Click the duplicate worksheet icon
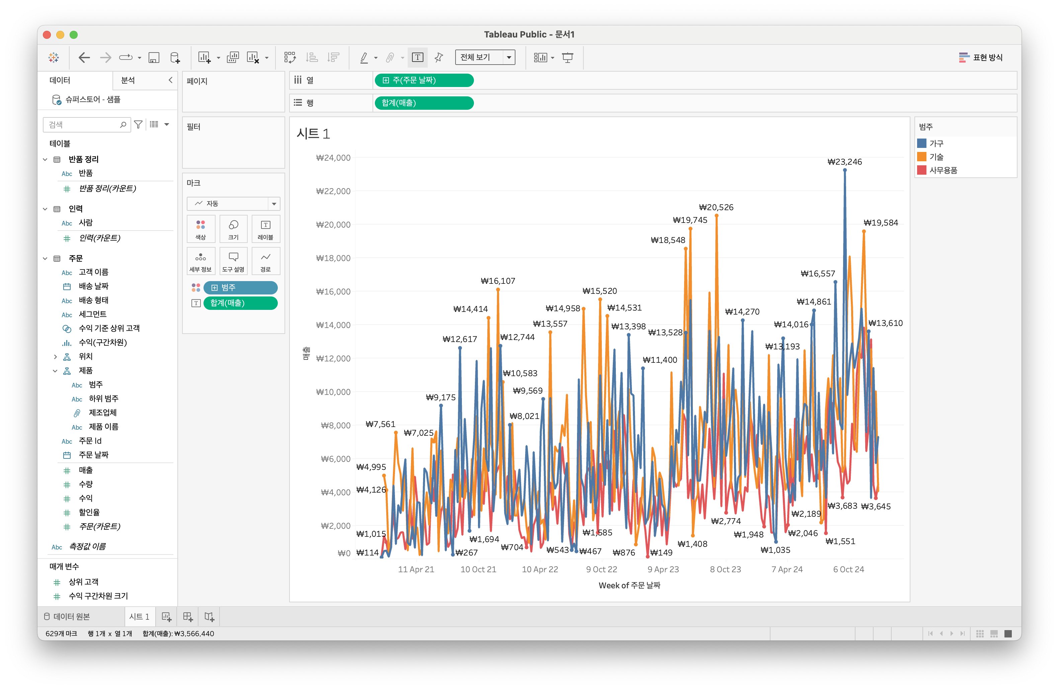Viewport: 1059px width, 690px height. pos(232,58)
